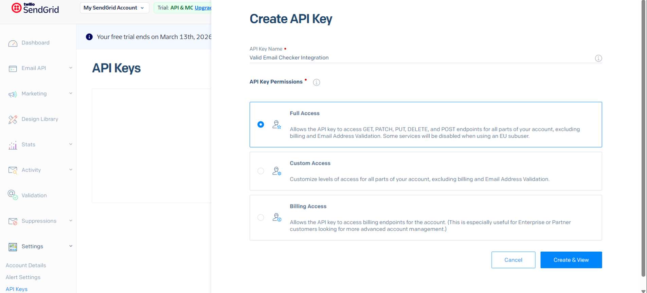Open the Dashboard gauge icon
Image resolution: width=647 pixels, height=293 pixels.
13,43
